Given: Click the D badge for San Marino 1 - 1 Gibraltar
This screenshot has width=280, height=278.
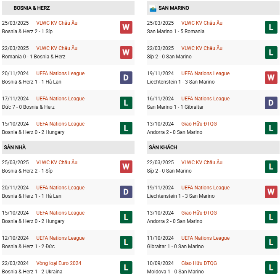Looking at the screenshot, I should tap(271, 103).
